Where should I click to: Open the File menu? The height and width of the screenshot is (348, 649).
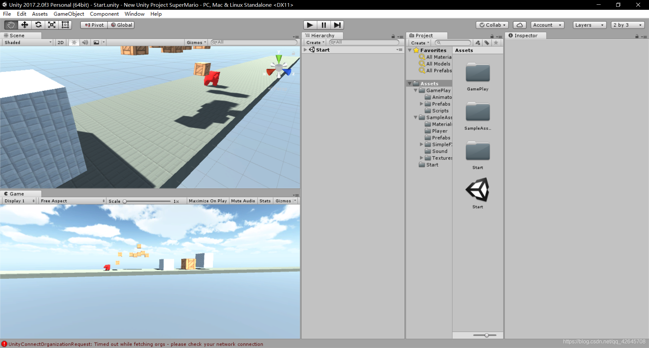point(7,14)
